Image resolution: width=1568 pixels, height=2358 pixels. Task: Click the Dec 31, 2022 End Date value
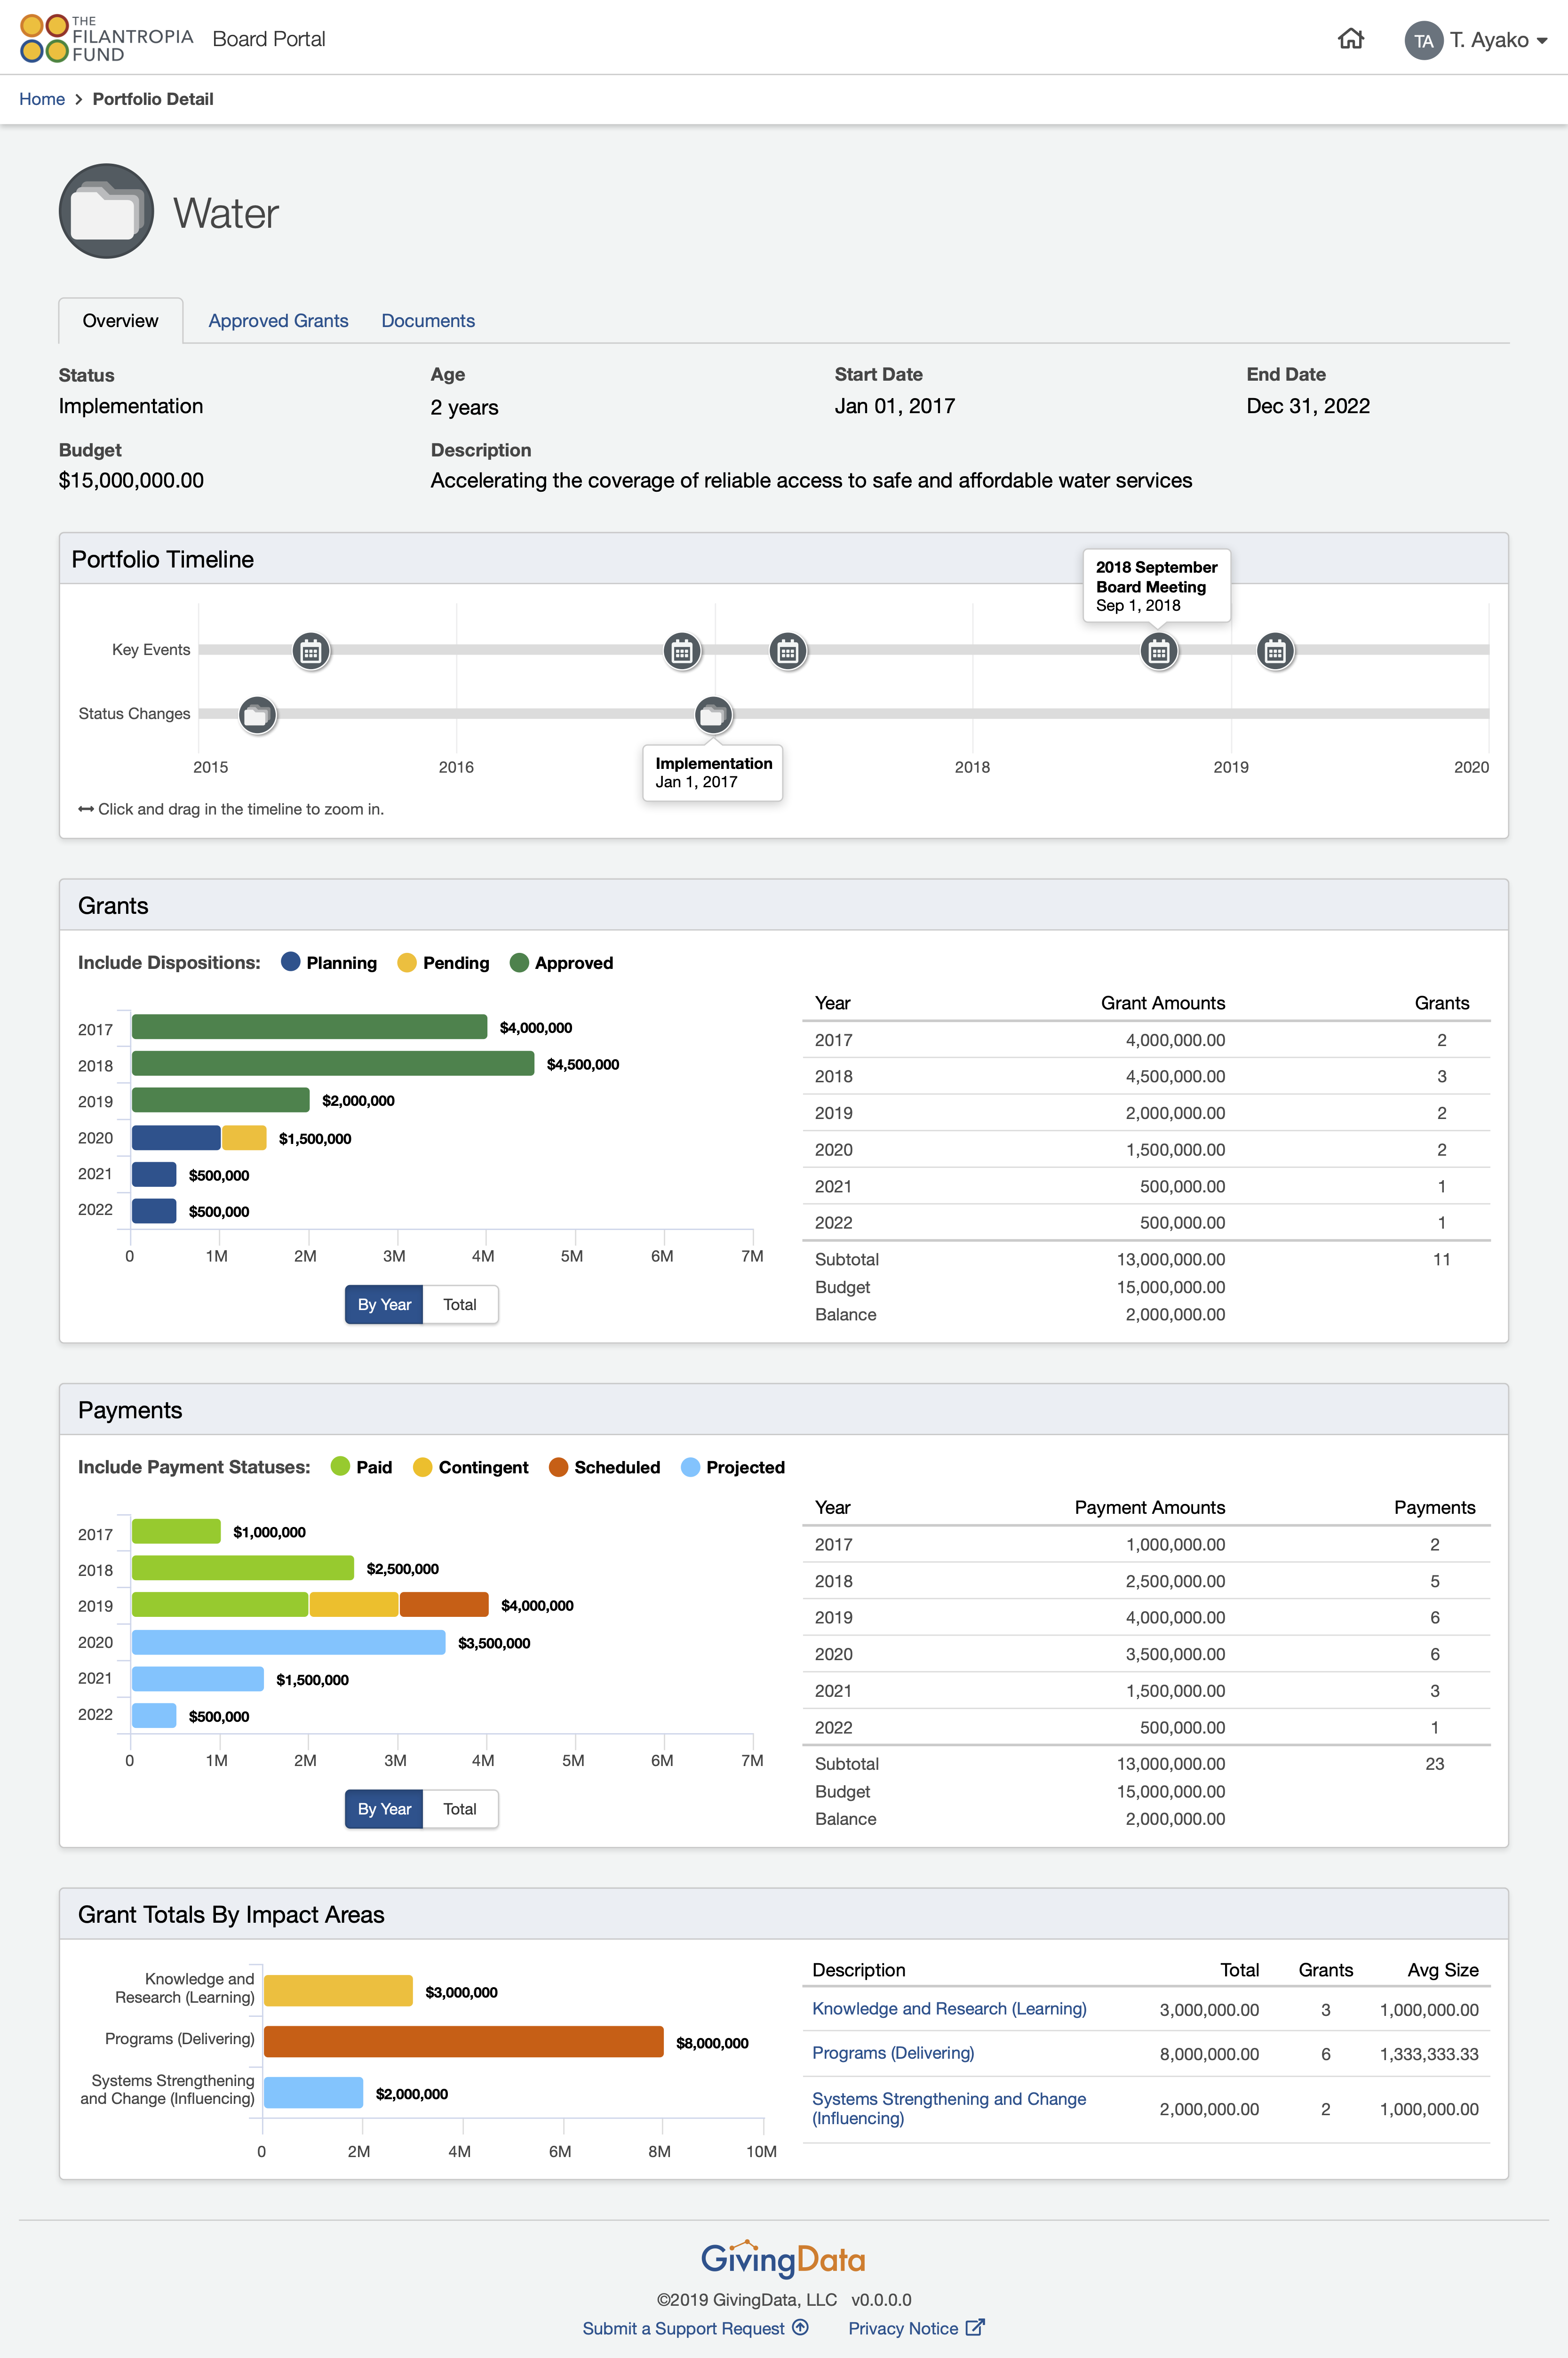click(1308, 406)
